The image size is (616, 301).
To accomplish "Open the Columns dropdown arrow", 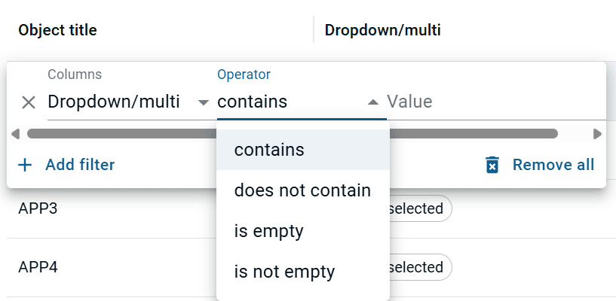I will (203, 102).
